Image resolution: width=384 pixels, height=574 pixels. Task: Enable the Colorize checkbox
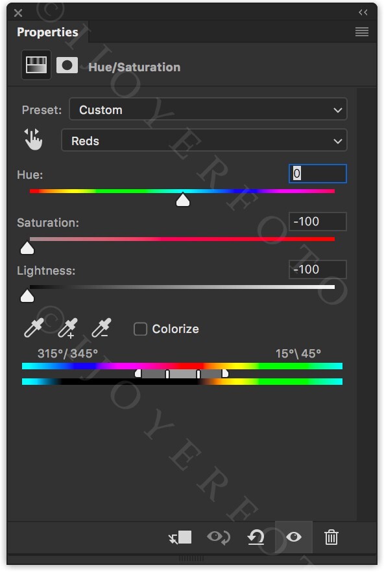point(140,328)
